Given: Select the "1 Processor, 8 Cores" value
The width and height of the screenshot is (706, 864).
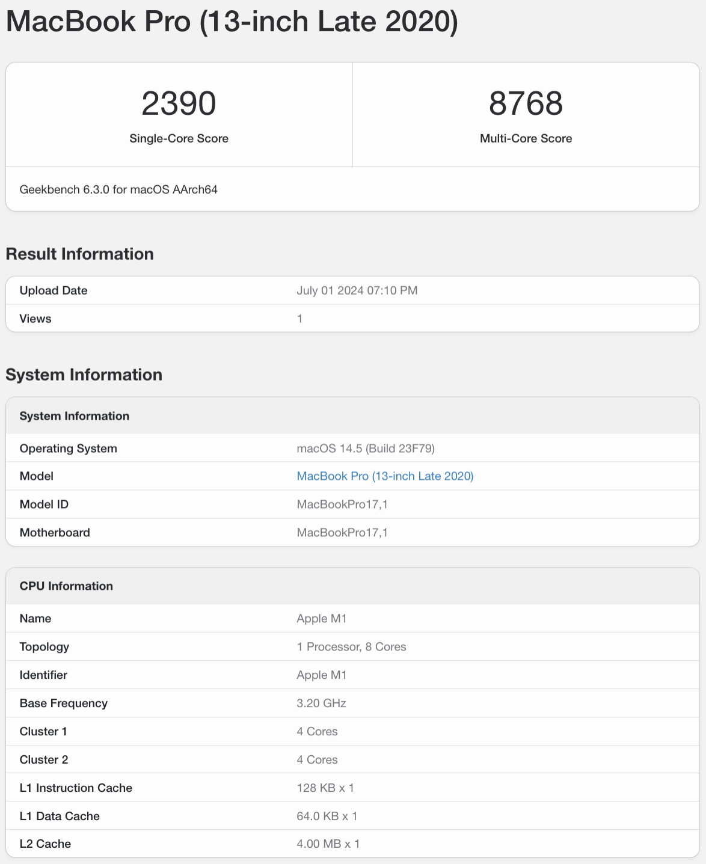Looking at the screenshot, I should coord(351,647).
